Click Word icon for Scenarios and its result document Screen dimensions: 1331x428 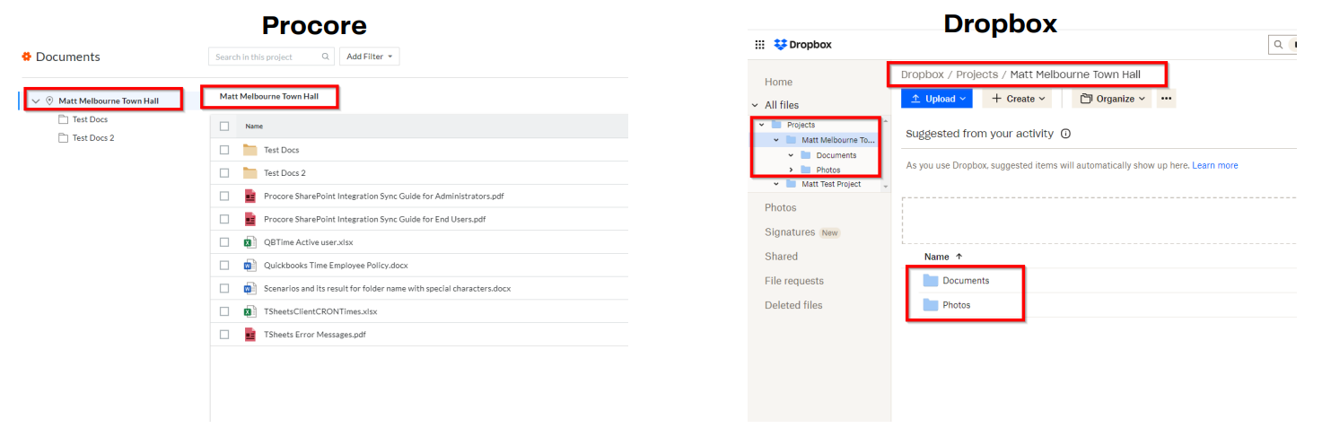(250, 288)
